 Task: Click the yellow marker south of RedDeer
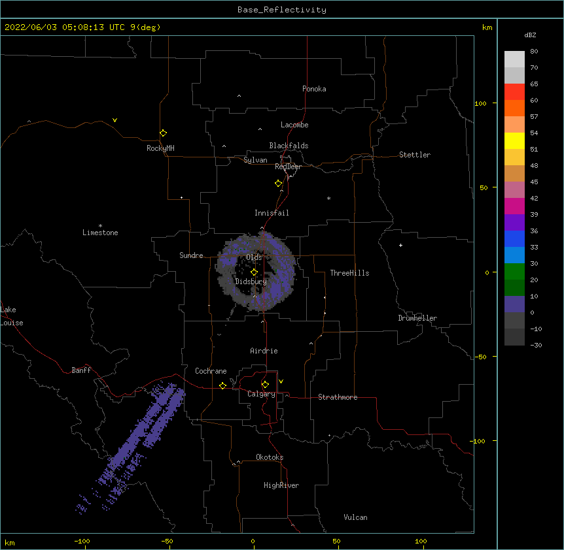point(278,184)
